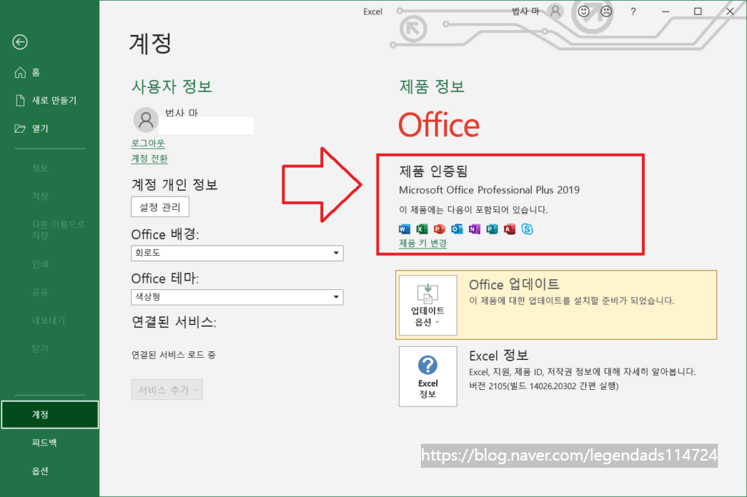Select the 계정 sidebar tab

[50, 415]
